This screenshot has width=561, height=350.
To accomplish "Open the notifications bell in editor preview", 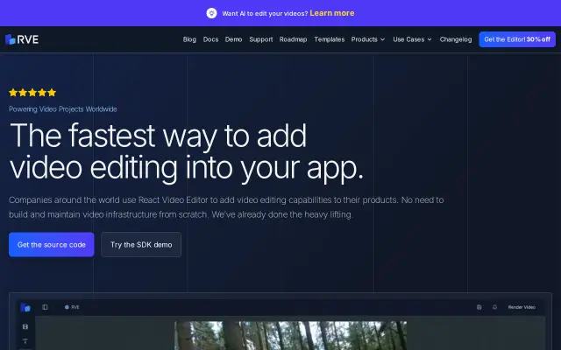I will click(494, 307).
